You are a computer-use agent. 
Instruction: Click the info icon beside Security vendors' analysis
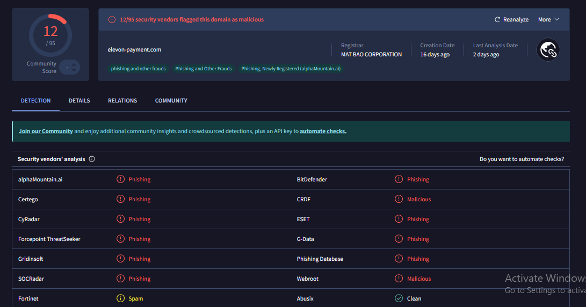coord(92,159)
